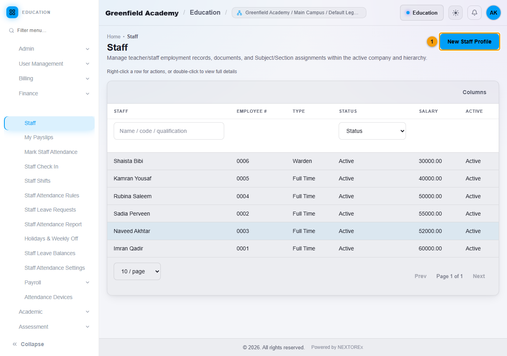The width and height of the screenshot is (507, 356).
Task: Open Staff Leave Balances
Action: (50, 253)
